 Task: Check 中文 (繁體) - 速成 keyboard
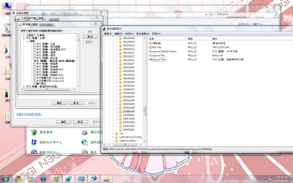pos(35,55)
